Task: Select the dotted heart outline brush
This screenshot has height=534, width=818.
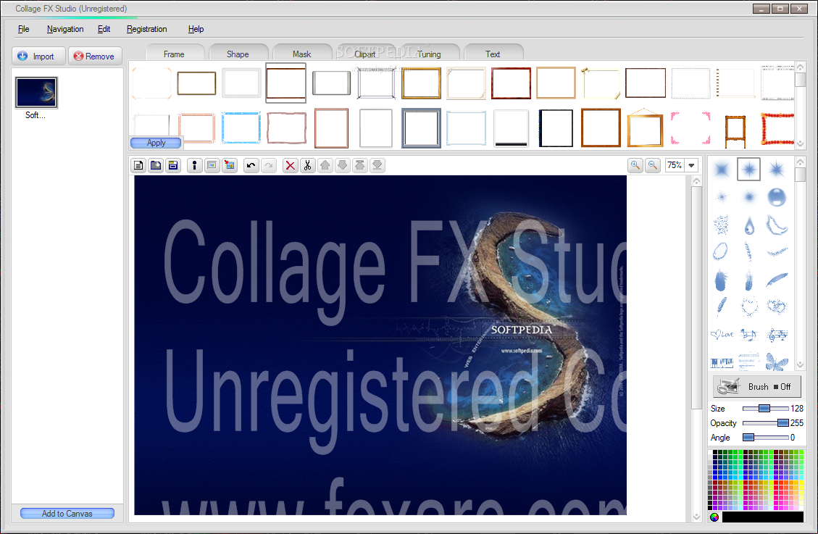Action: click(x=749, y=306)
